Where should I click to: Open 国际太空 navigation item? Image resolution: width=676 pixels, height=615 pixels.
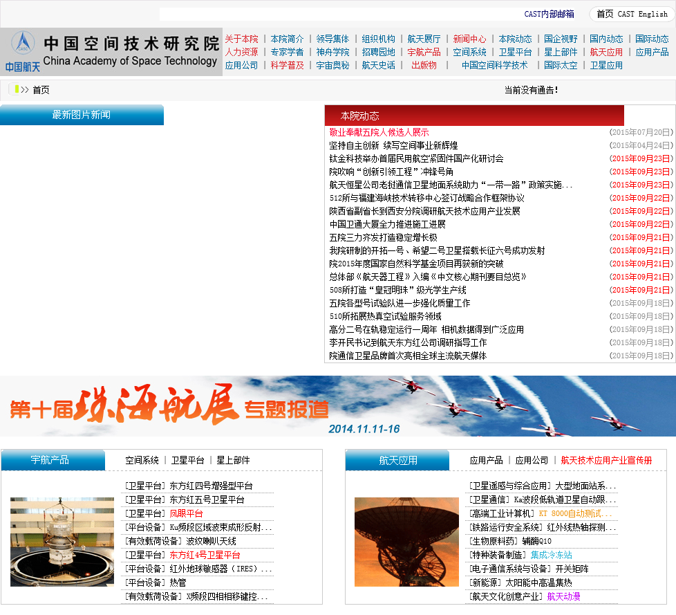[561, 66]
